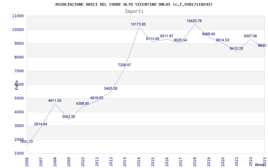268x168 pixels.
Task: Click the y-axis tick 11000
Action: tap(18, 16)
